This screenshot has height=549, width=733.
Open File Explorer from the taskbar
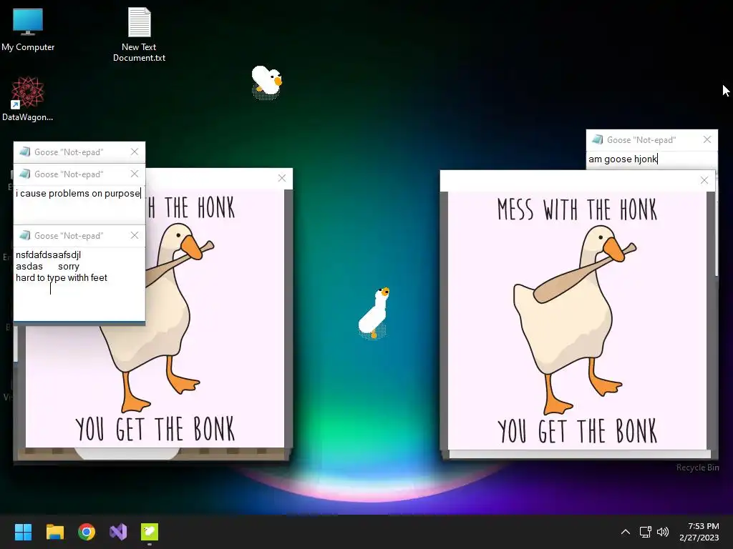(x=54, y=532)
